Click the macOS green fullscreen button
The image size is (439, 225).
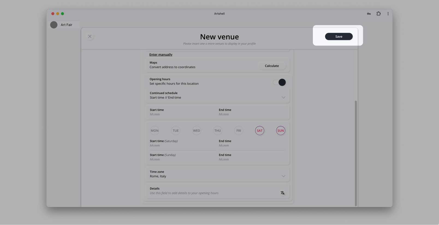63,14
